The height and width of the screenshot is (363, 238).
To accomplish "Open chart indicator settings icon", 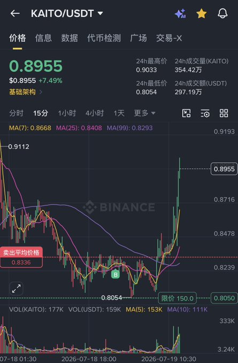I will click(205, 113).
